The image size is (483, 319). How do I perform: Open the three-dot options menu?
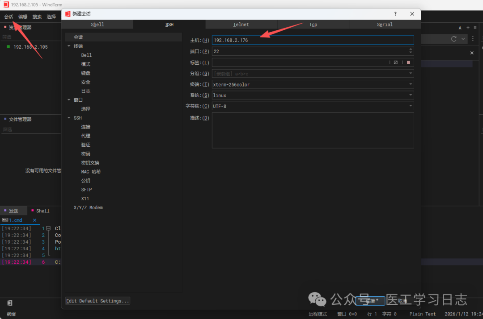click(x=473, y=39)
